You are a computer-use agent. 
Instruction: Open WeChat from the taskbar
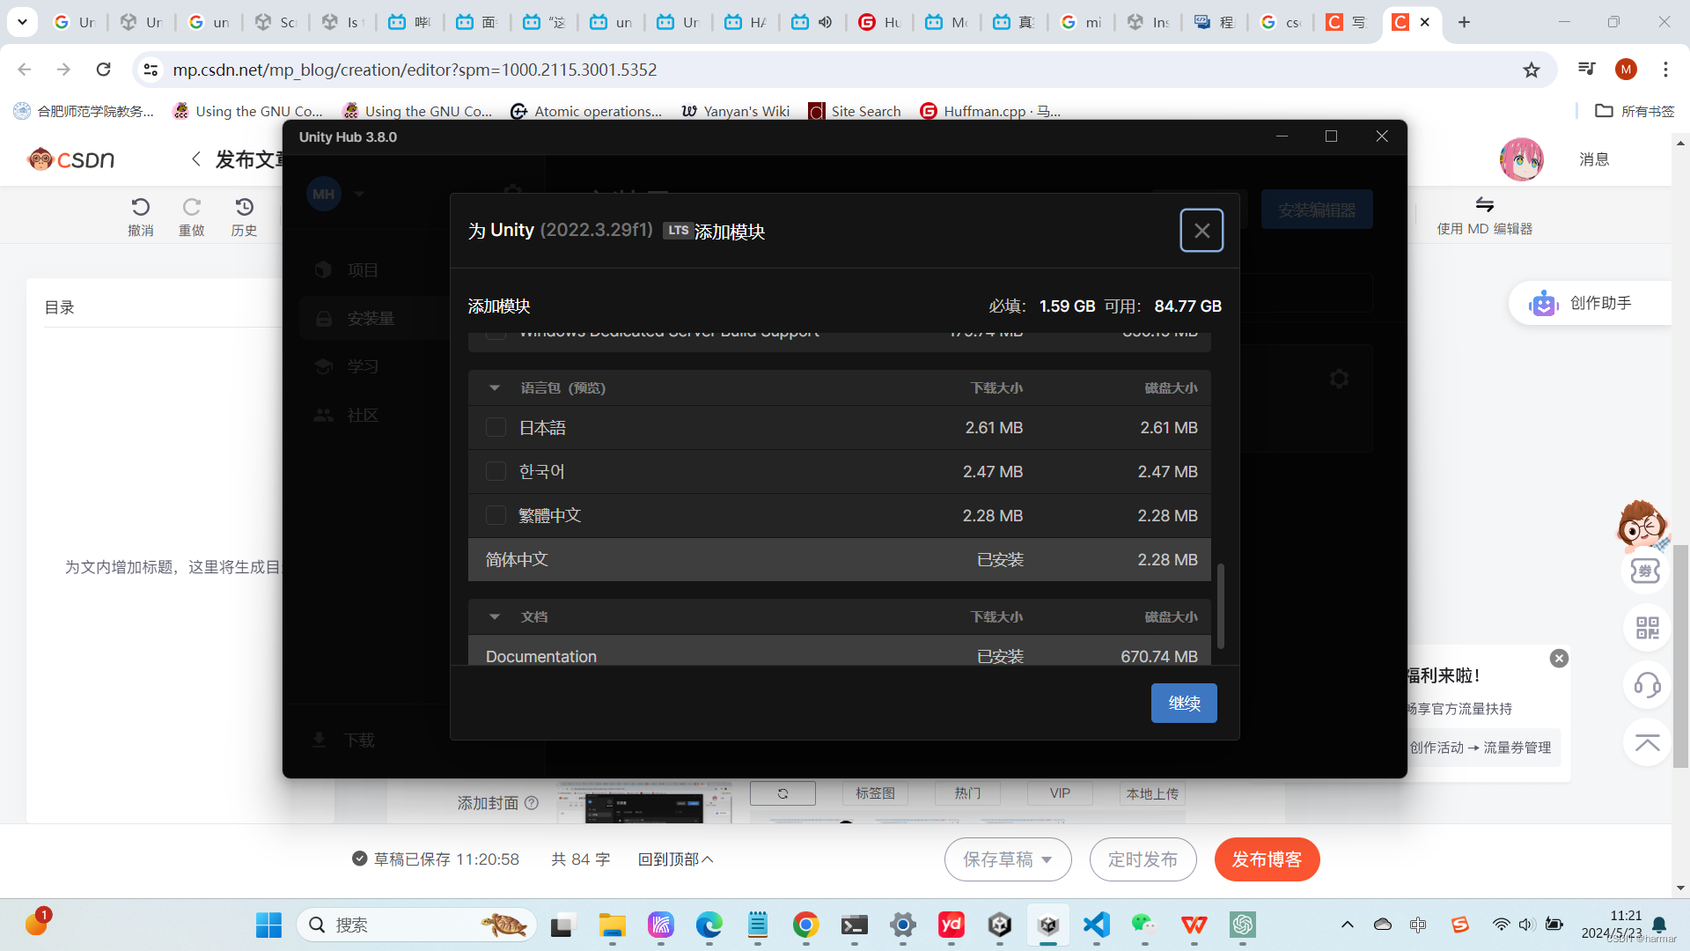tap(1144, 925)
